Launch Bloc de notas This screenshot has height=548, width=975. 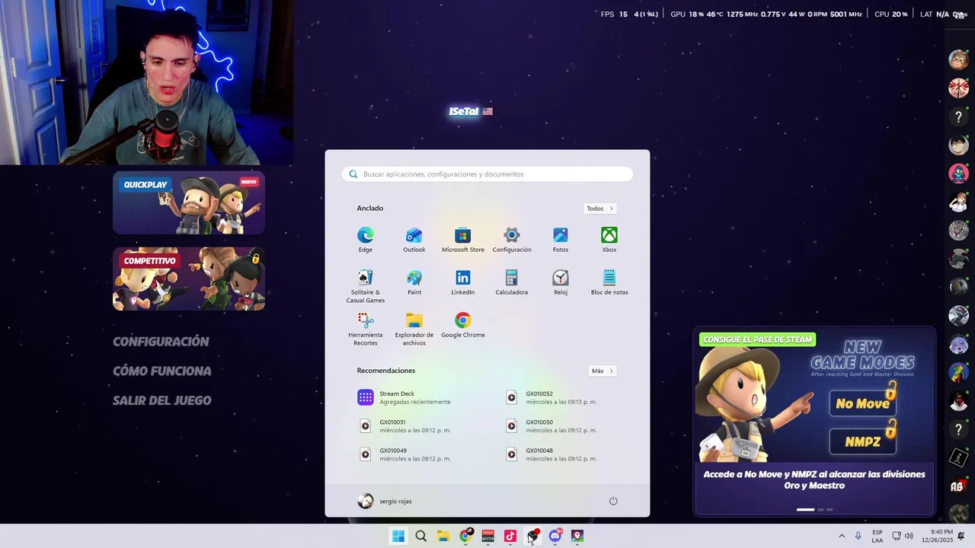coord(609,282)
